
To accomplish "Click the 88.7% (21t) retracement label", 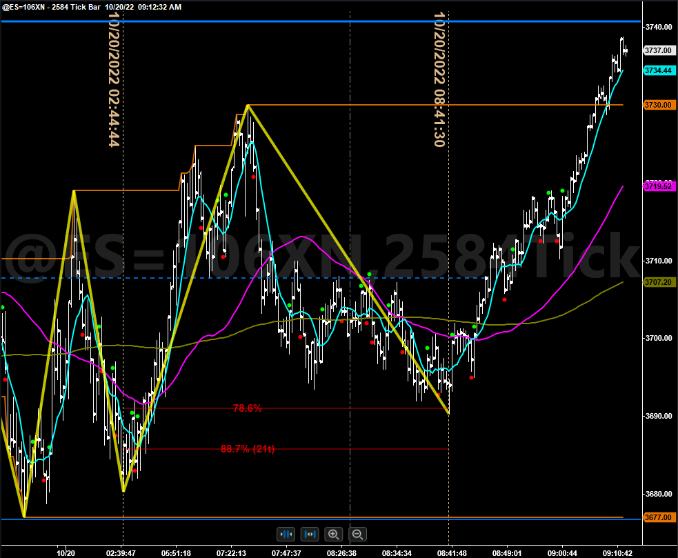I will [248, 449].
